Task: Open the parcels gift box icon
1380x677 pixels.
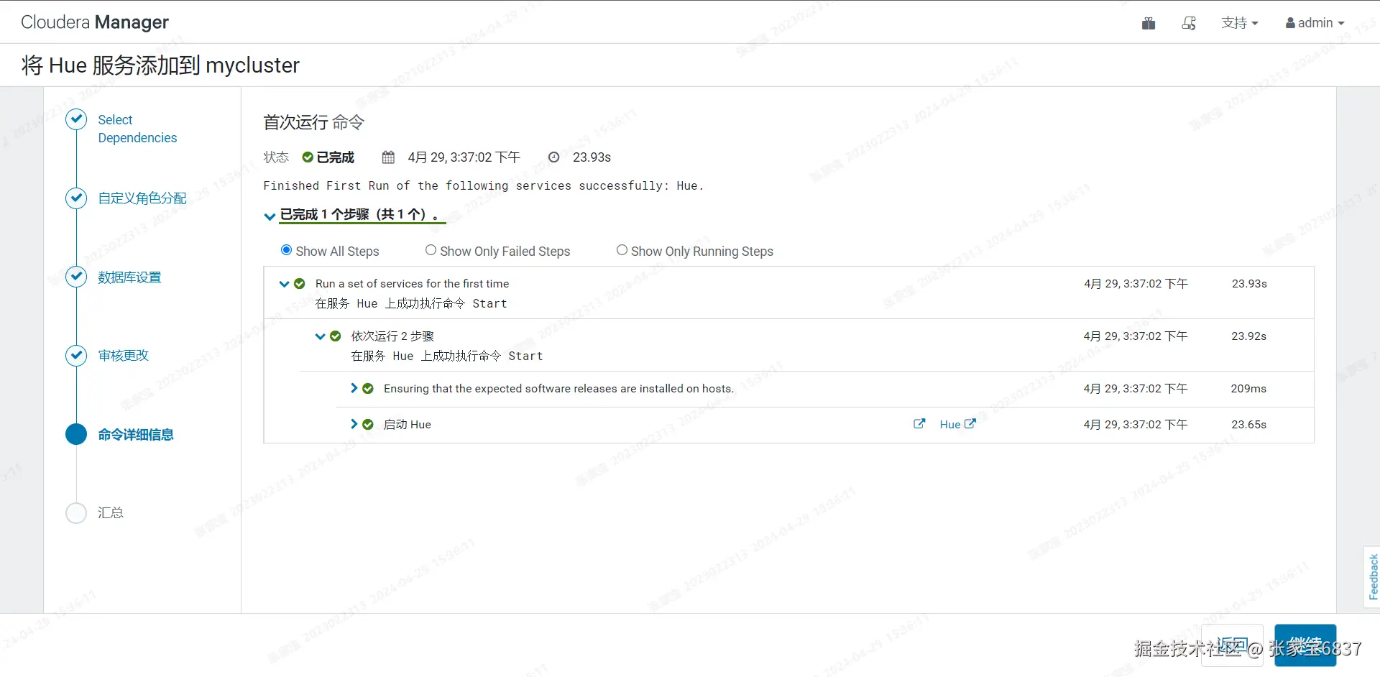Action: tap(1149, 23)
